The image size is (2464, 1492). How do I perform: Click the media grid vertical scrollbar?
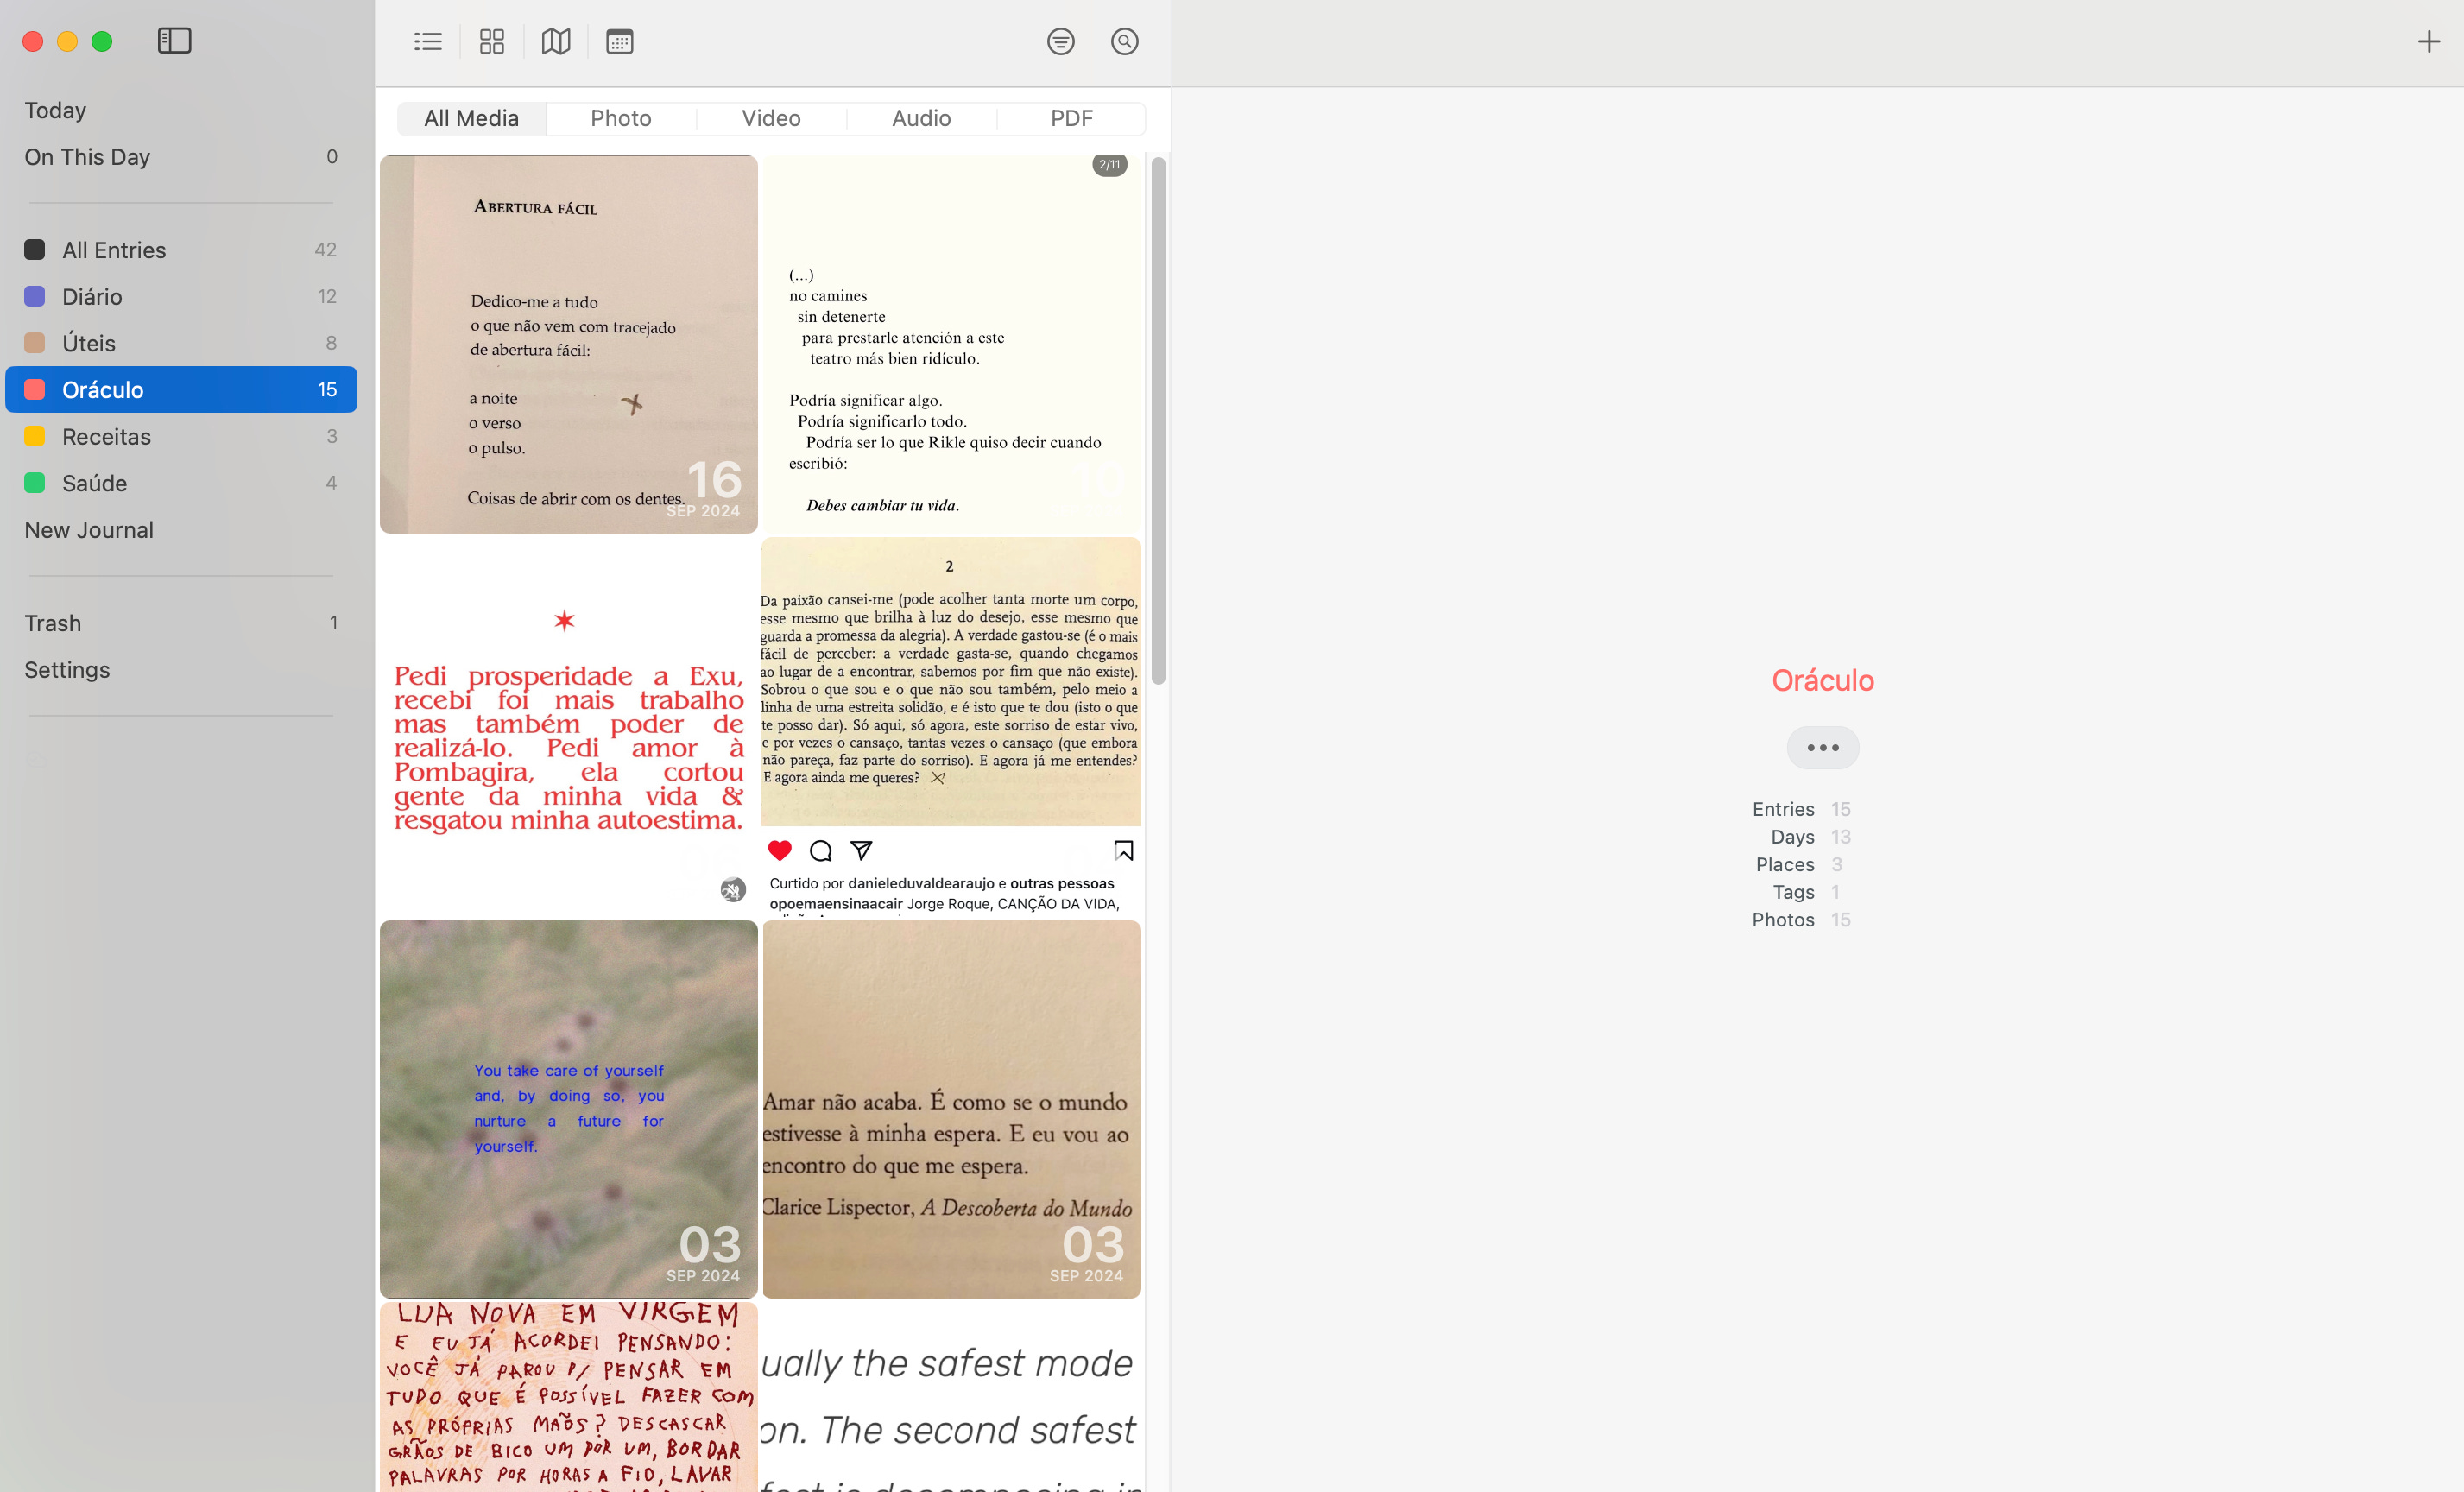click(x=1159, y=420)
